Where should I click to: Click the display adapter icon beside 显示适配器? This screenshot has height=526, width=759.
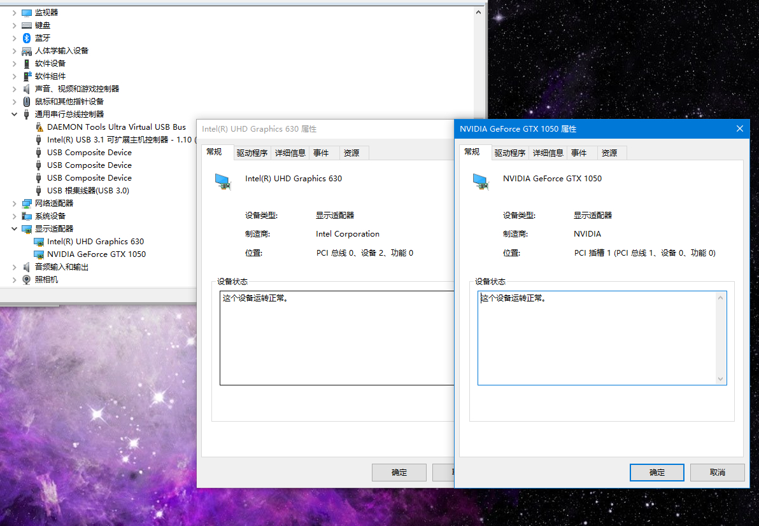point(27,229)
